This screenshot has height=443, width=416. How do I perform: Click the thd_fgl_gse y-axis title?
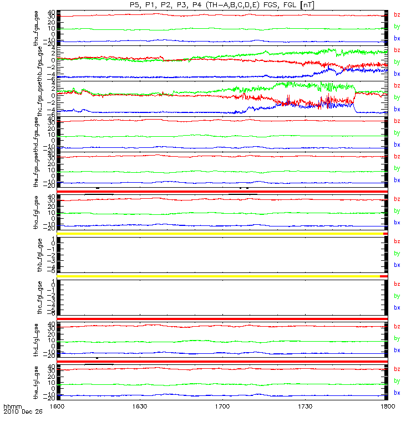tap(36, 340)
